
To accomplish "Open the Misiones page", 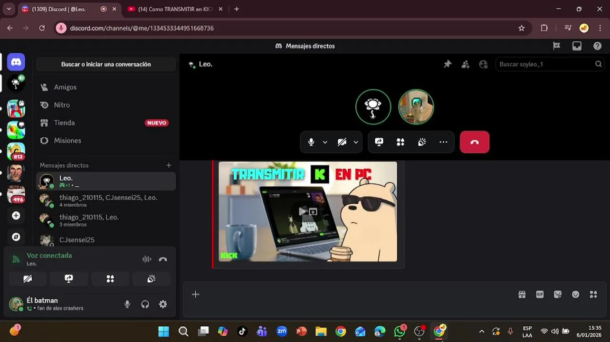I will click(x=106, y=141).
